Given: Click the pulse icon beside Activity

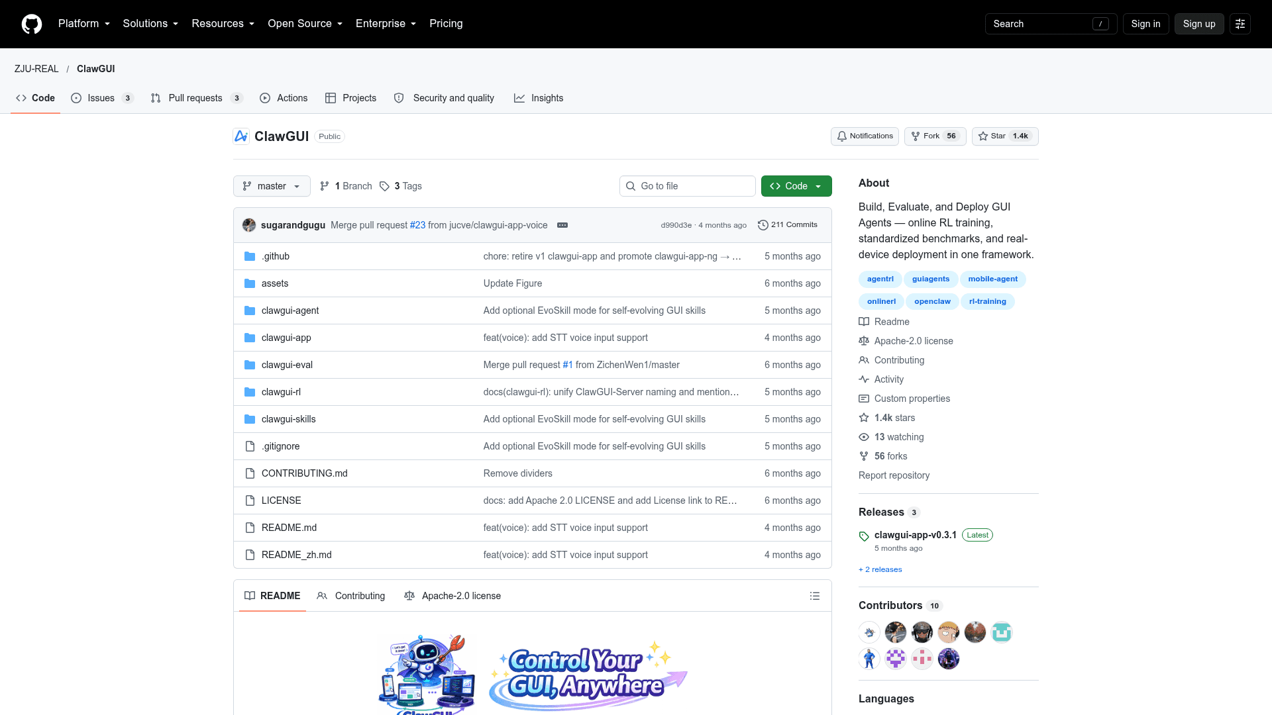Looking at the screenshot, I should coord(864,379).
